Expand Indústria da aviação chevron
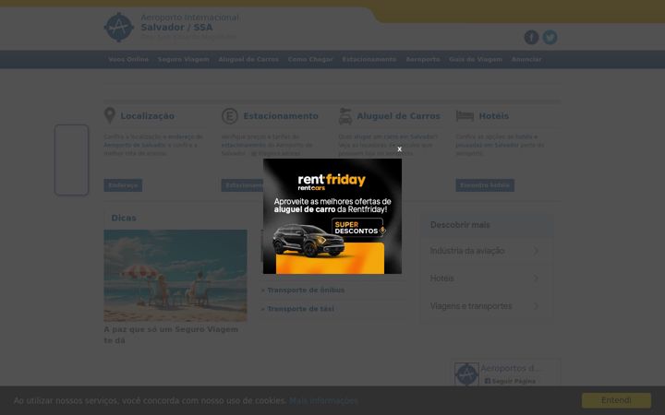This screenshot has width=665, height=415. pos(536,251)
